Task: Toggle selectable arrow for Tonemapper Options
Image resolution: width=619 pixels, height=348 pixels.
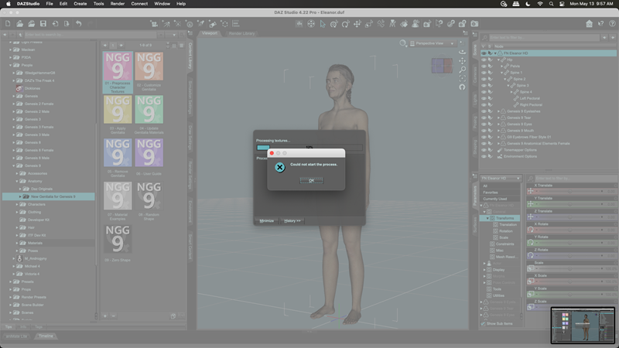Action: [491, 150]
